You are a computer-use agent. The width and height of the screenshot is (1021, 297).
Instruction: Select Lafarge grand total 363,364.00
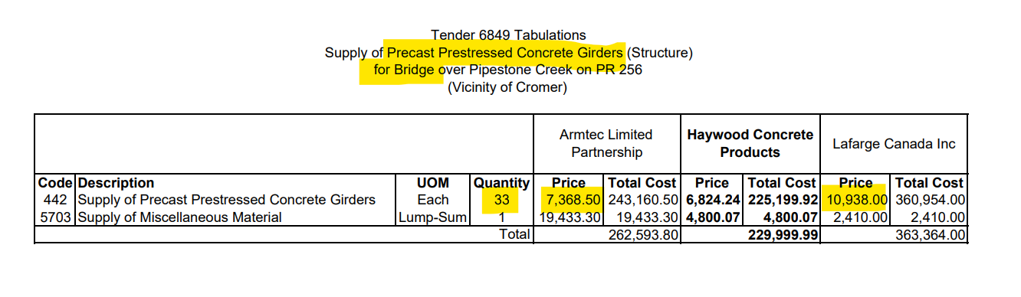(931, 235)
